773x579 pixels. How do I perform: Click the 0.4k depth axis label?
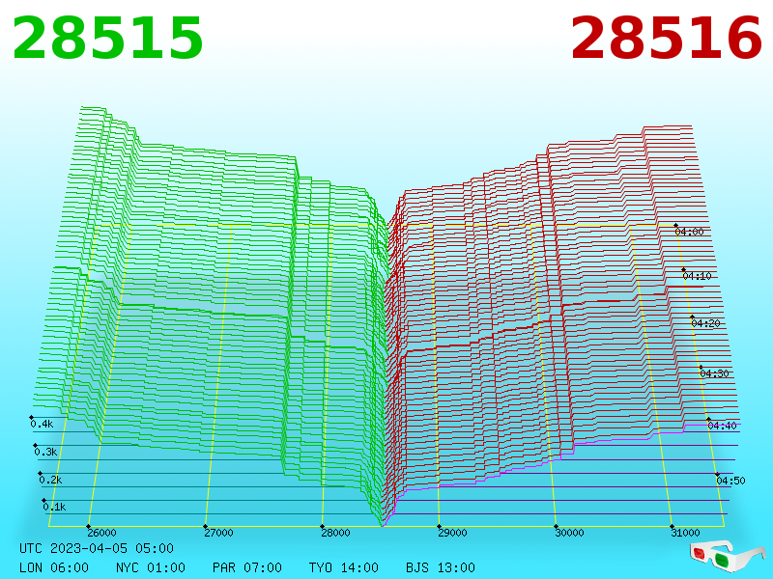(42, 424)
